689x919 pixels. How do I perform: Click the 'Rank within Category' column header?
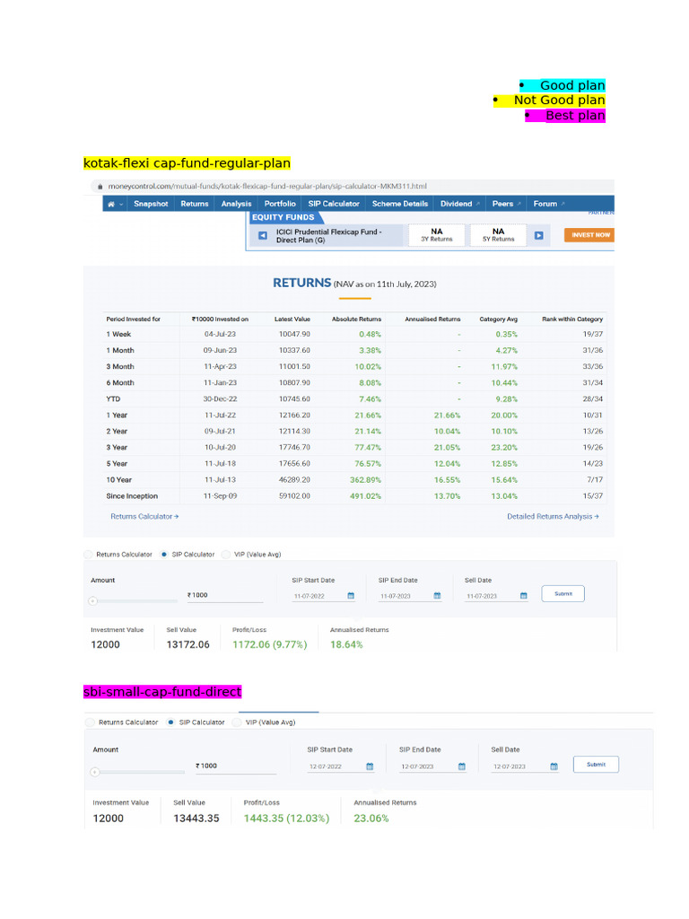coord(572,319)
